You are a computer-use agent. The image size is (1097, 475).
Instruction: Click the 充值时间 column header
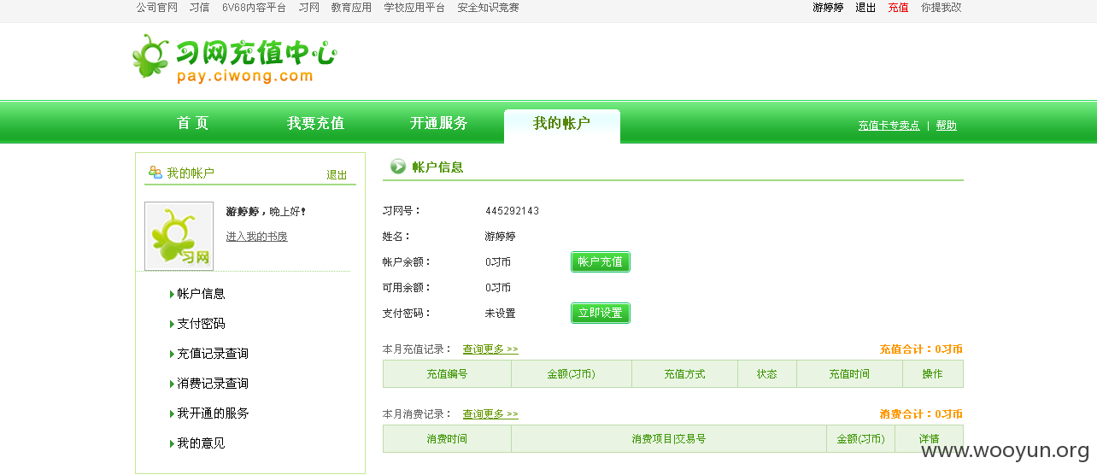click(x=850, y=374)
